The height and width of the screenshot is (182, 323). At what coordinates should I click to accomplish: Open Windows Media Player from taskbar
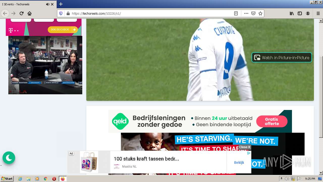click(x=37, y=179)
